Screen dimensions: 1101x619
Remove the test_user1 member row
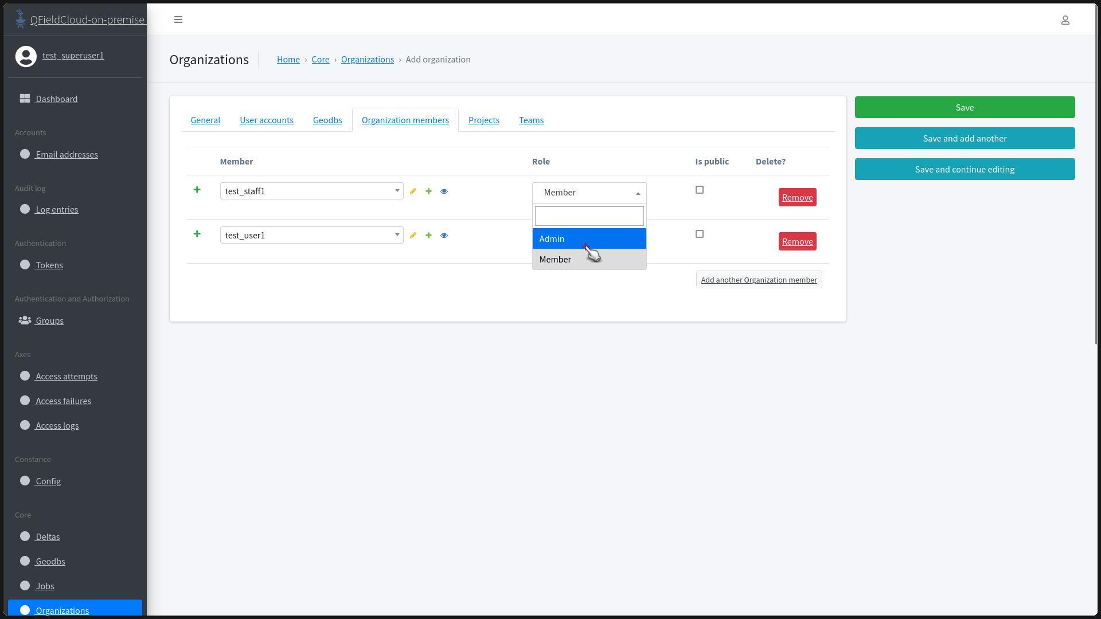797,241
